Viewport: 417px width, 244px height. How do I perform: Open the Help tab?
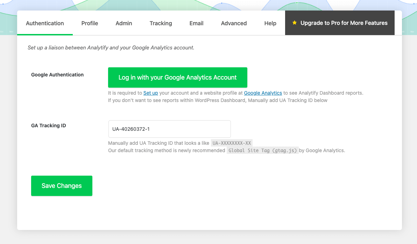pyautogui.click(x=270, y=23)
